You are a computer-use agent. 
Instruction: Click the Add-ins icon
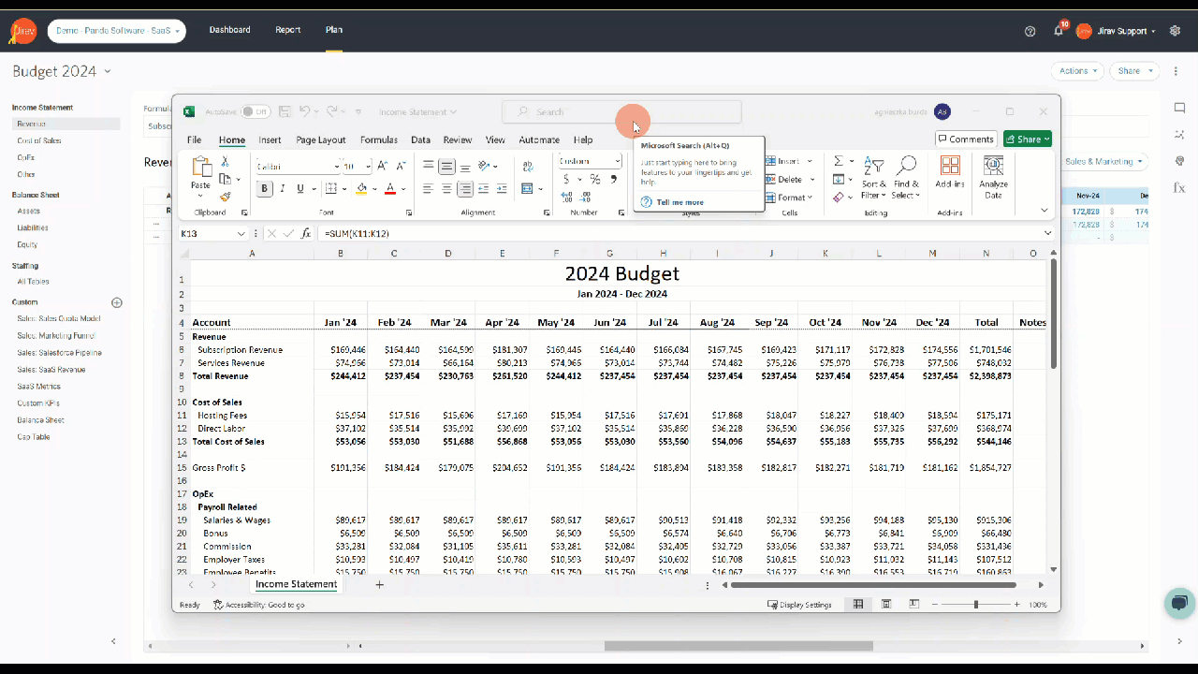(x=950, y=173)
